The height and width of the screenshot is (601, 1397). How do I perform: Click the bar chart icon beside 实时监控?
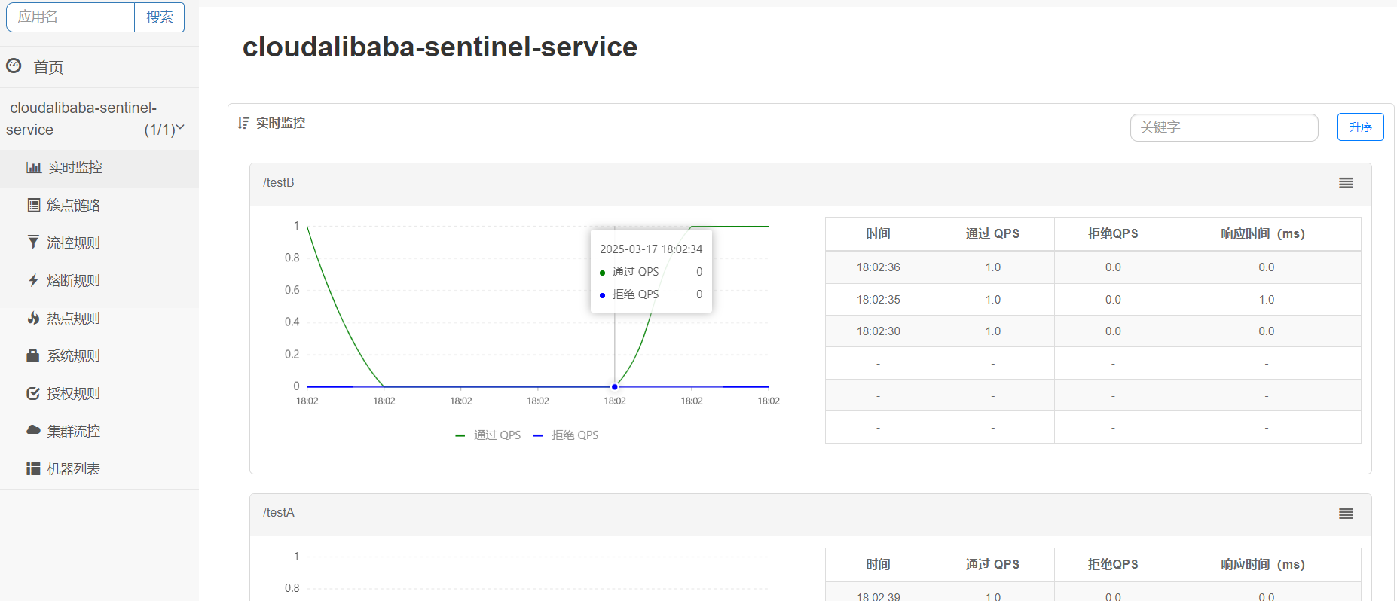coord(34,167)
